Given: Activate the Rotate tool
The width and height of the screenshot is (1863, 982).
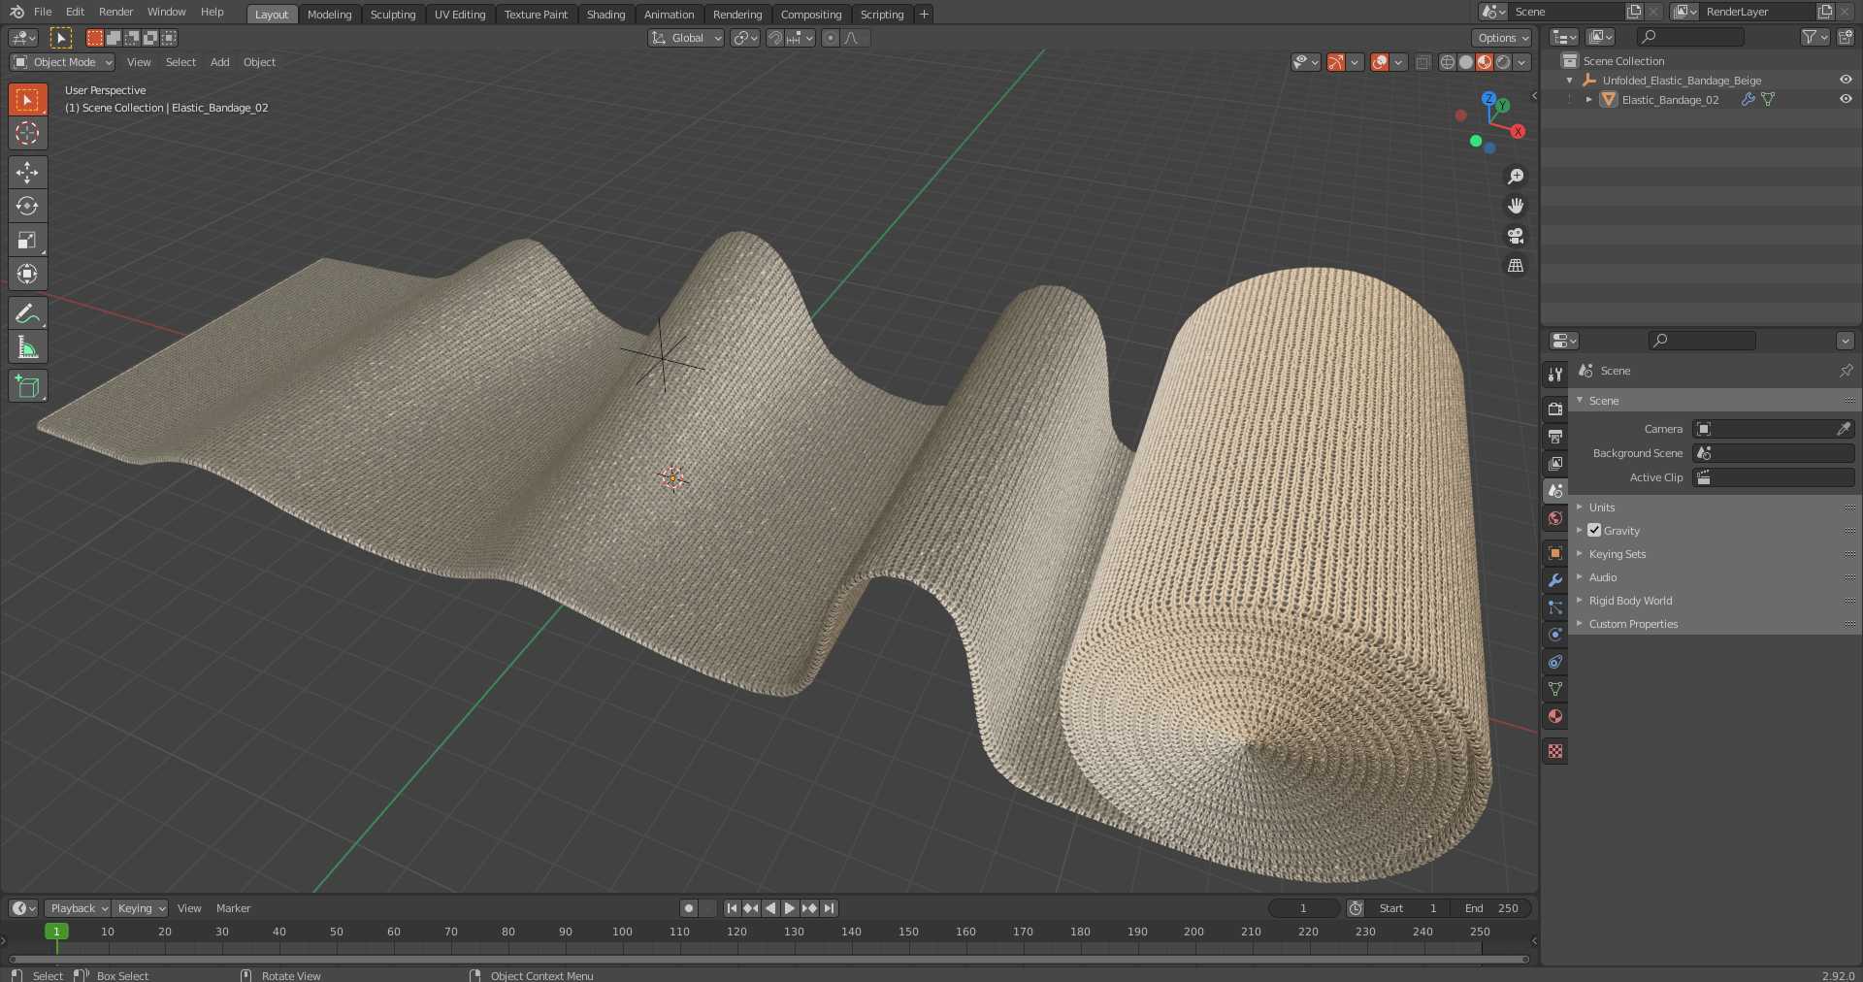Looking at the screenshot, I should [x=27, y=206].
